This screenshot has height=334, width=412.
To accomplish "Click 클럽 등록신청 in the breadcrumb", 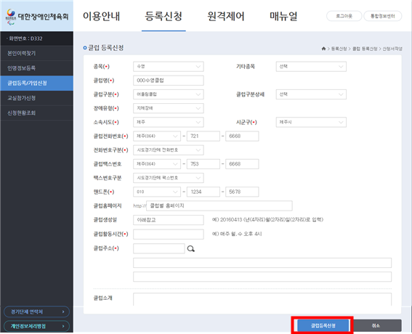I will [365, 49].
